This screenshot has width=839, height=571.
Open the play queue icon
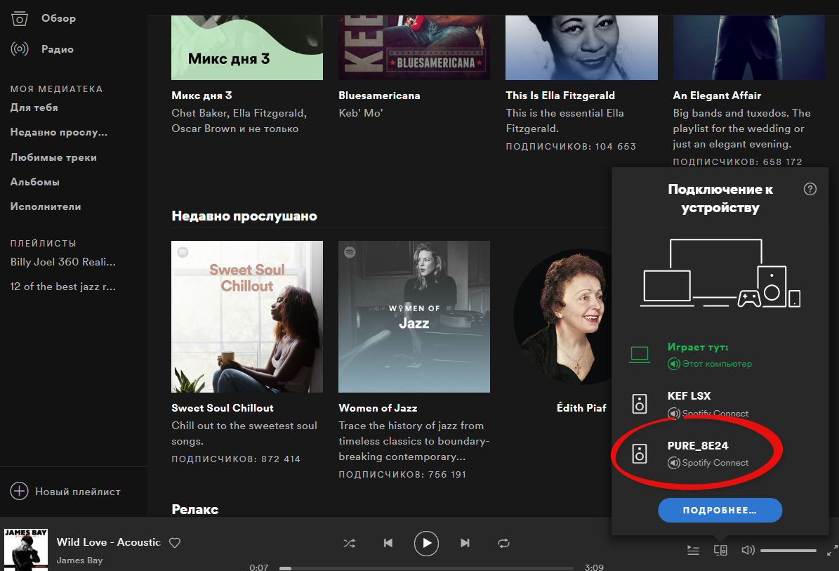click(693, 550)
